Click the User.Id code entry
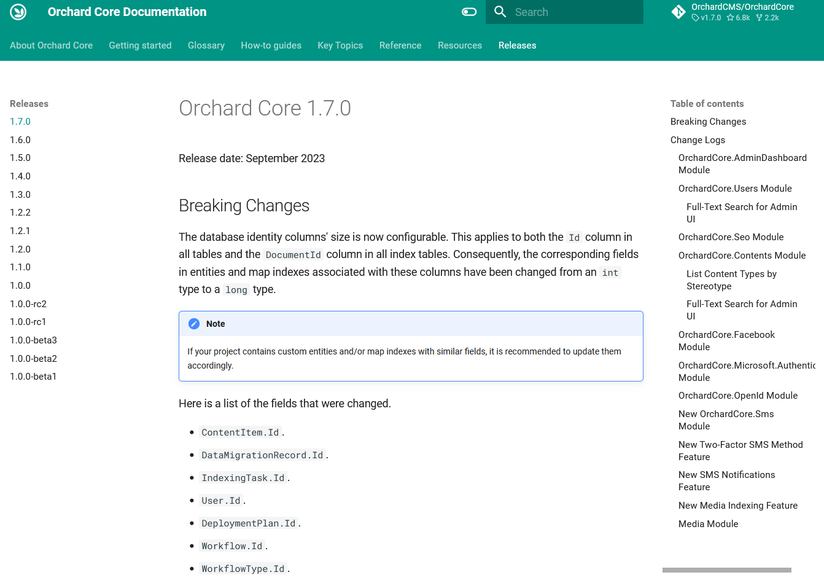 point(221,501)
